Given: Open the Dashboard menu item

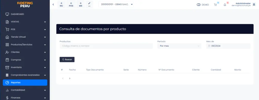Looking at the screenshot, I should coord(25,14).
